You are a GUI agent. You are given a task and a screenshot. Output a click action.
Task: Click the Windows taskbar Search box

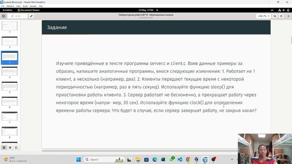point(104,159)
